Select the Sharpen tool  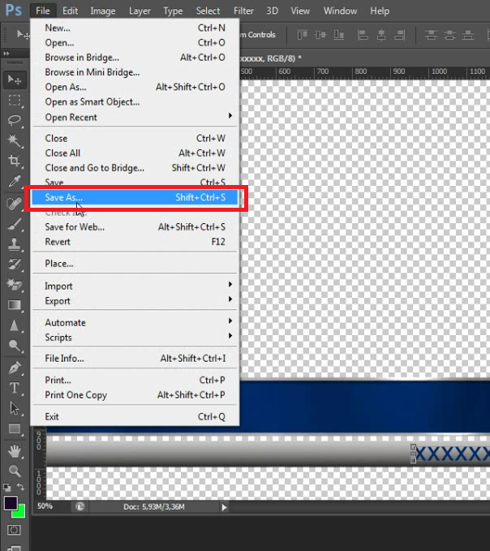click(15, 325)
